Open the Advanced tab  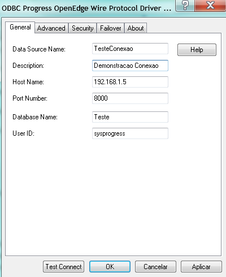[51, 28]
